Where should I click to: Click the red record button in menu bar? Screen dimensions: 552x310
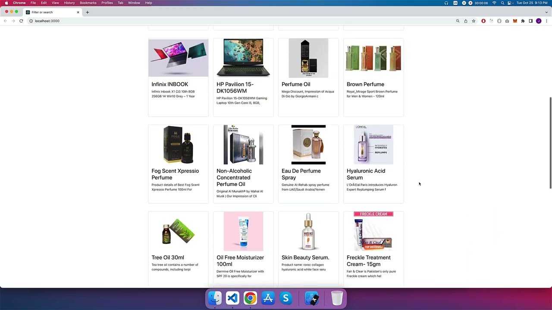point(470,3)
